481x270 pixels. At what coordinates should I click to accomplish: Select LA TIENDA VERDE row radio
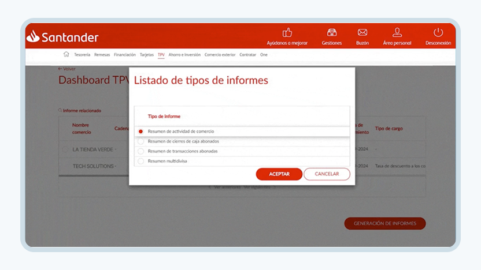pyautogui.click(x=65, y=149)
